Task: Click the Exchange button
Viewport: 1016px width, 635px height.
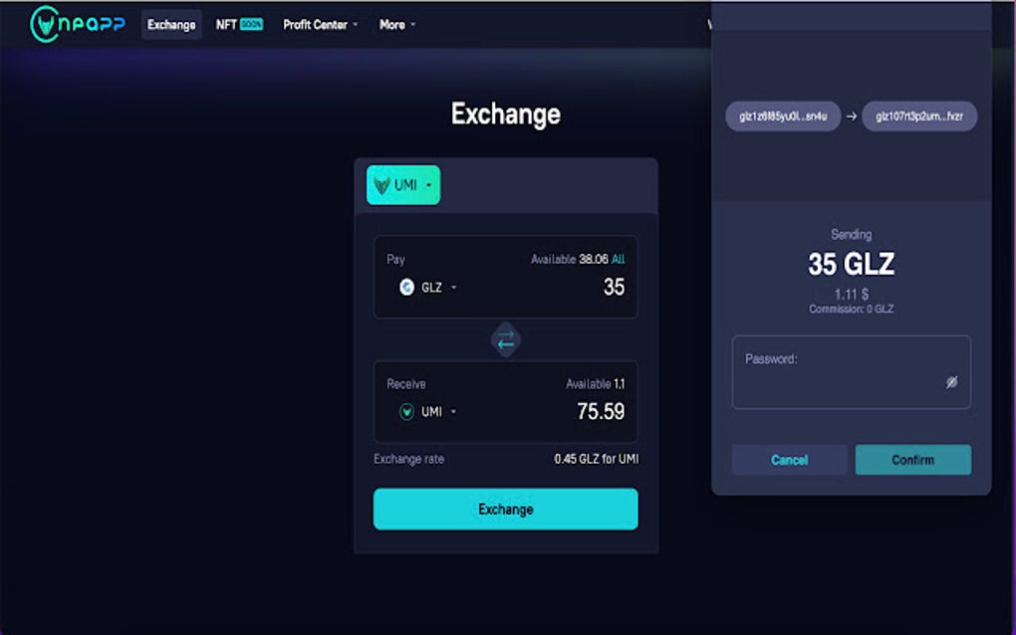Action: [505, 509]
